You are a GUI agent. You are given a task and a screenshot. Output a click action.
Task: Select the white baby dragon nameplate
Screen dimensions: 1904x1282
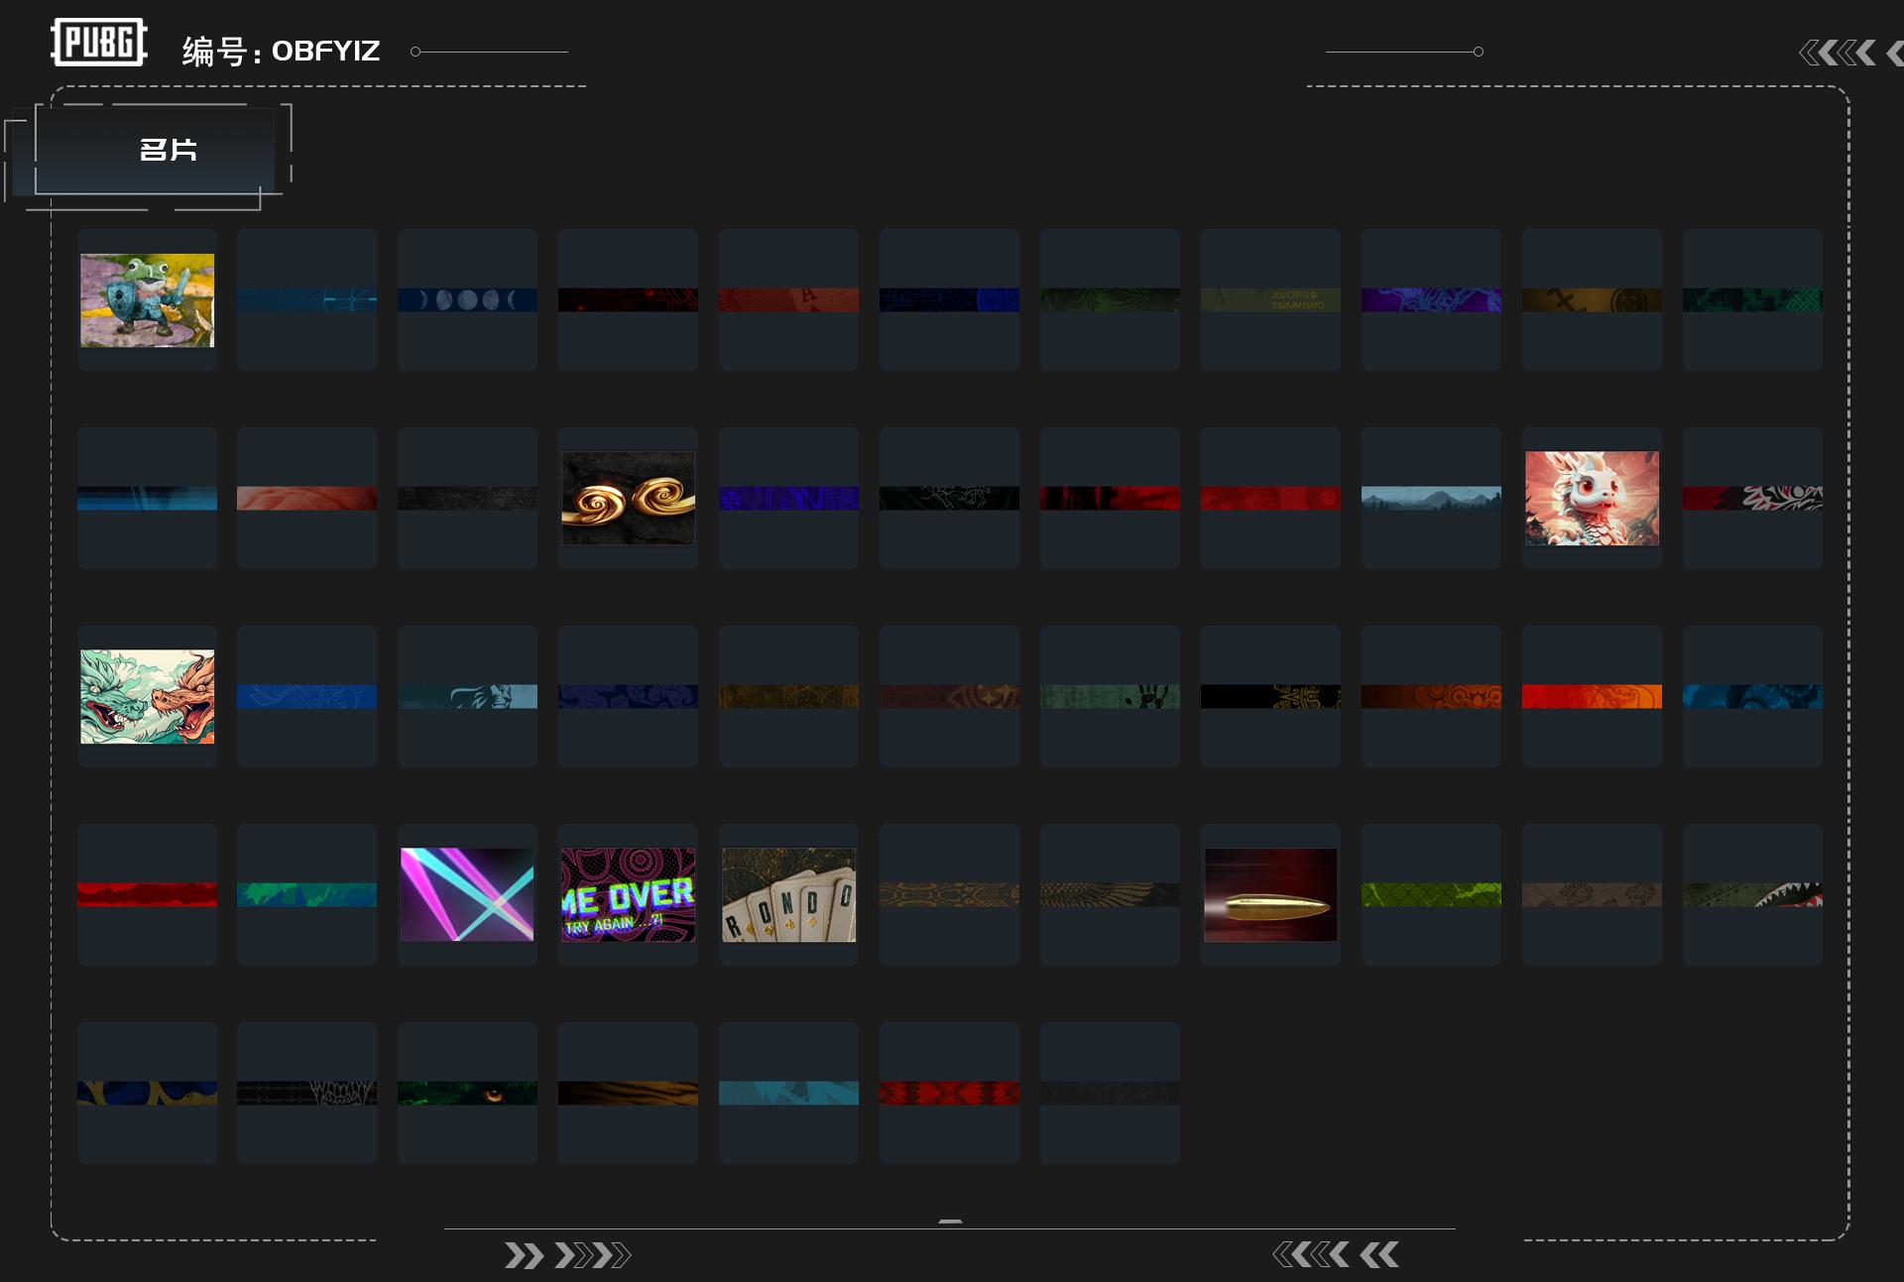(x=1592, y=499)
